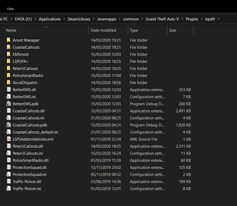
Task: Expand the chevron after Applications breadcrumb
Action: click(x=64, y=19)
